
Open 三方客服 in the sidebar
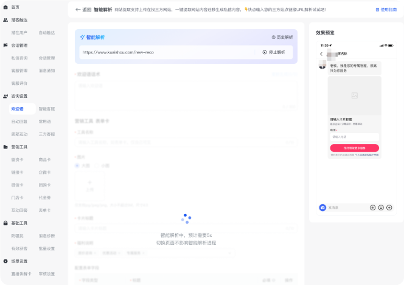tap(47, 134)
